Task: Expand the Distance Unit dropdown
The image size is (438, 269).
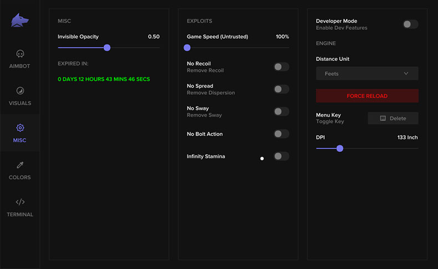Action: tap(367, 74)
